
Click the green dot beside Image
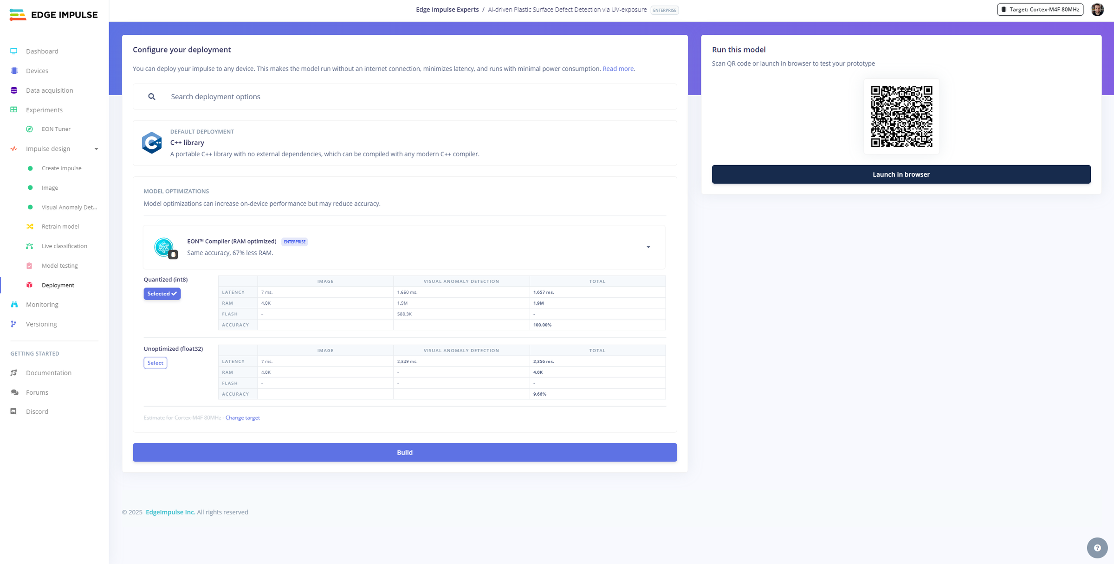[x=30, y=188]
